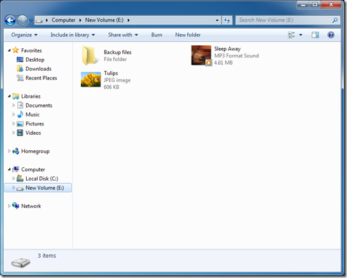
Task: Click the search magnifier icon
Action: [x=335, y=20]
